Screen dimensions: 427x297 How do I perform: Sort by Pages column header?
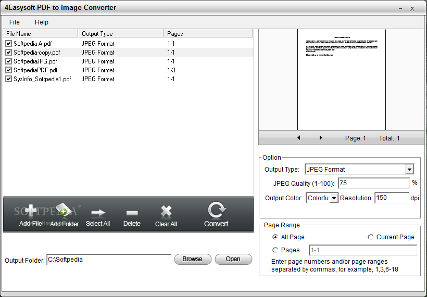click(x=208, y=34)
